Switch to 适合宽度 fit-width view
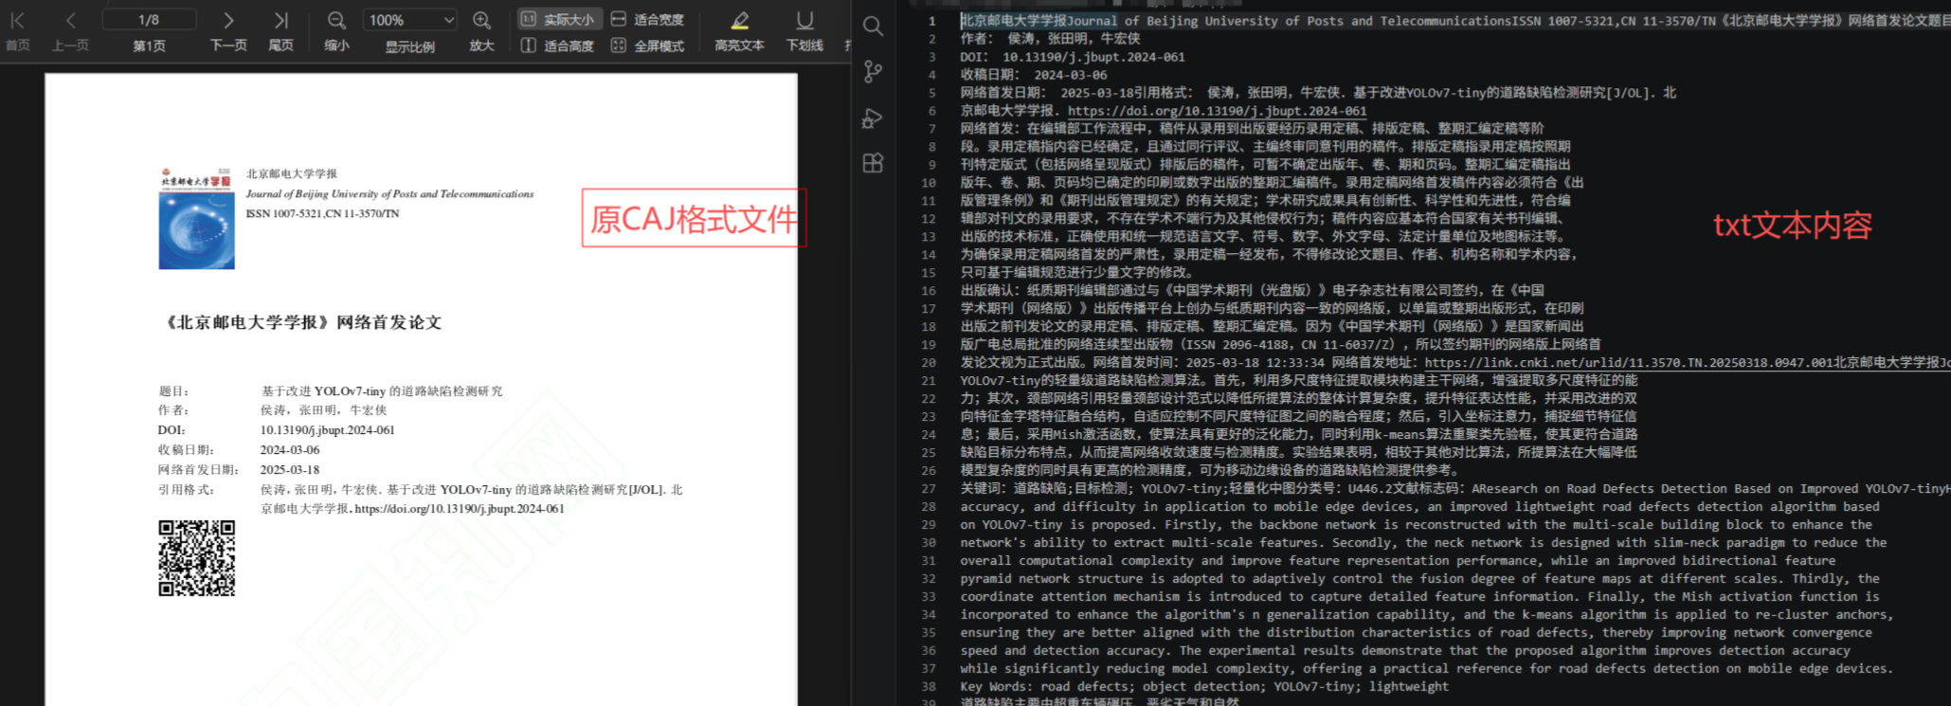The width and height of the screenshot is (1951, 706). click(647, 19)
